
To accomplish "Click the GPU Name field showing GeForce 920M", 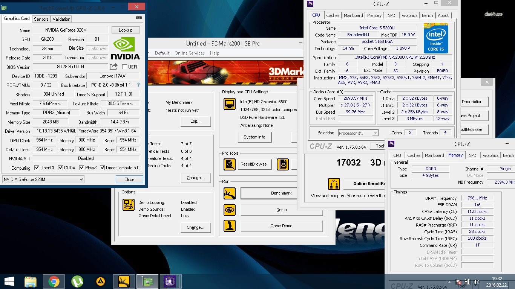I will point(71,30).
